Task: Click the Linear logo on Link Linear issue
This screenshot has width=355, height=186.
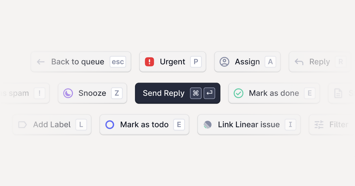Action: [x=207, y=125]
